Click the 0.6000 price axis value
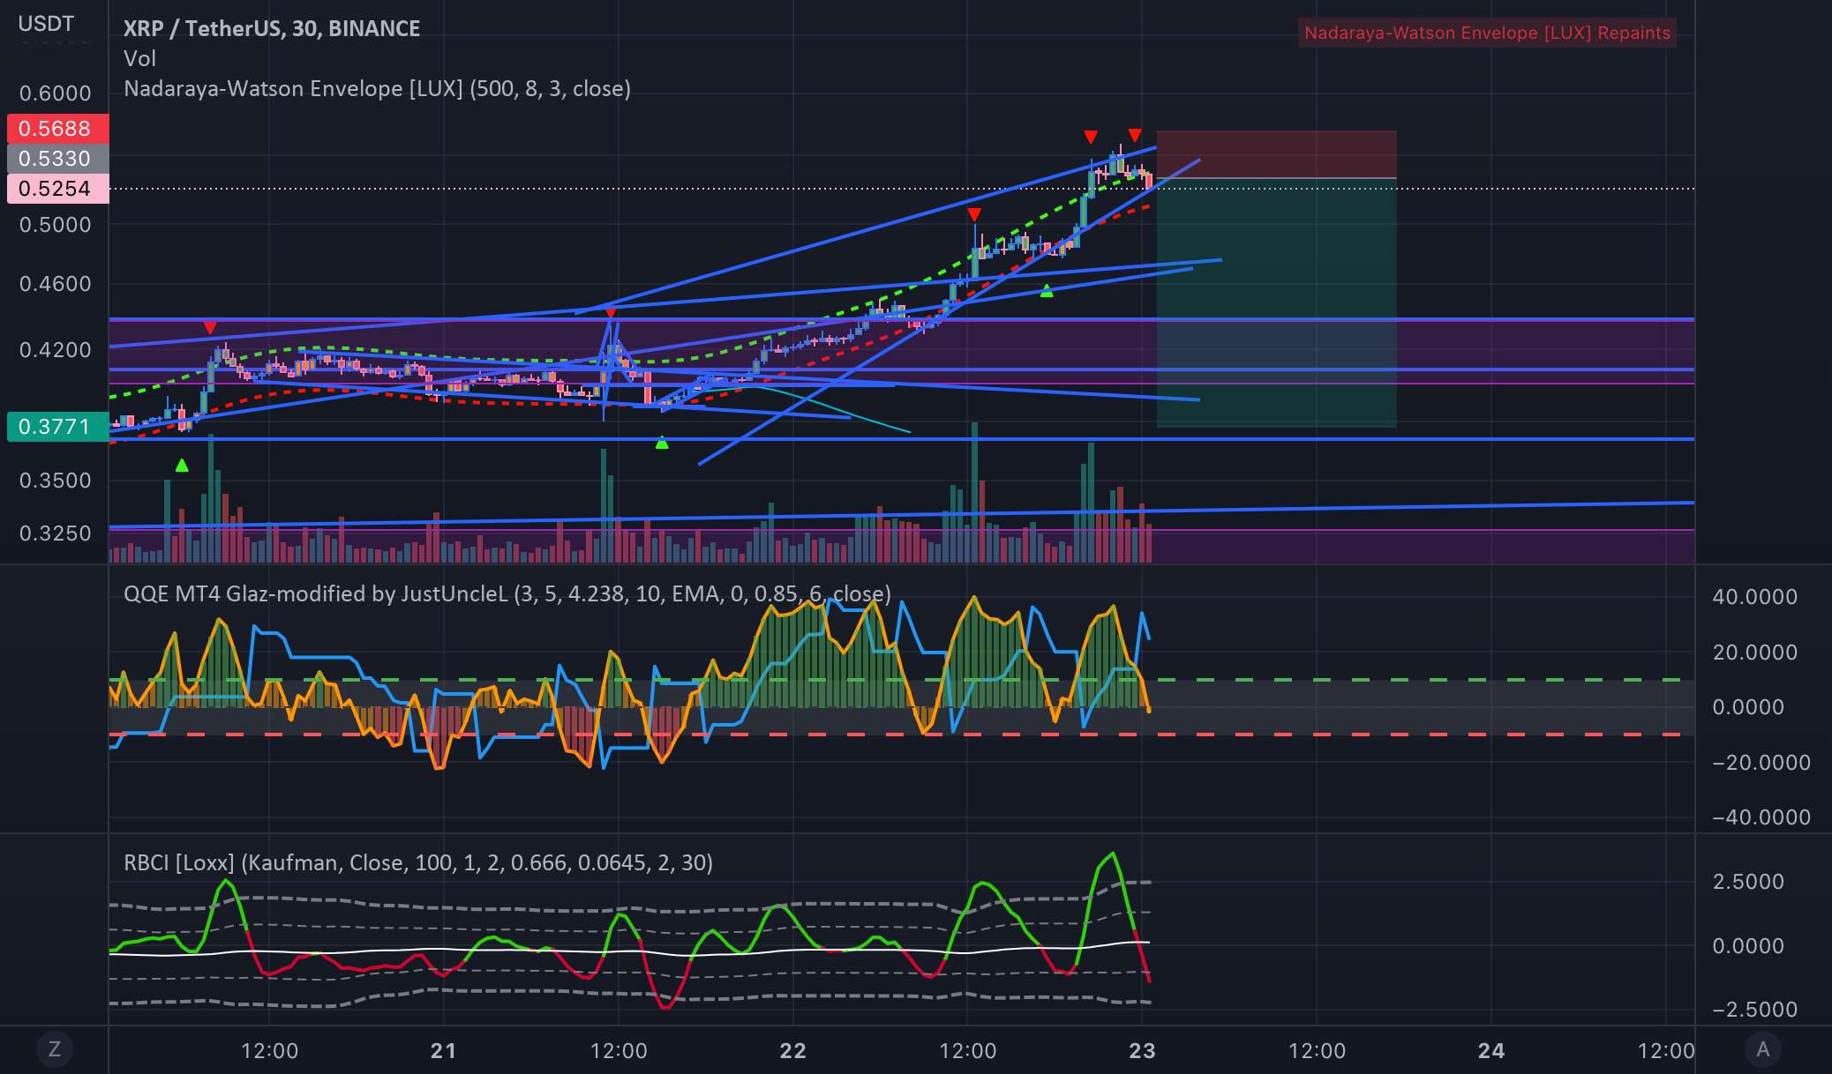The image size is (1832, 1074). [x=56, y=93]
